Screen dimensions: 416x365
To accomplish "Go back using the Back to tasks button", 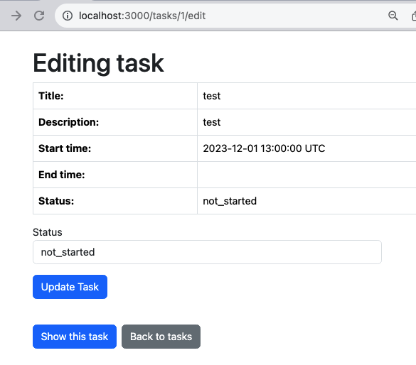I will pos(161,337).
